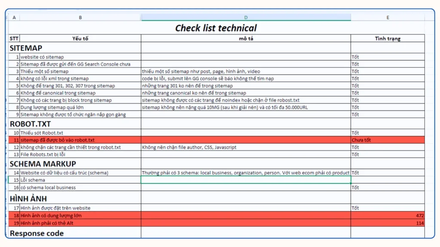Select column E header
The height and width of the screenshot is (247, 440).
click(x=388, y=17)
